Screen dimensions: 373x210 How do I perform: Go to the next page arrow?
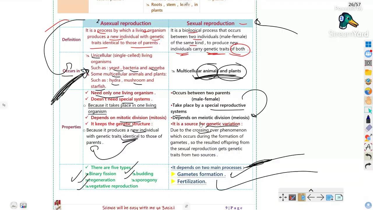(320, 197)
